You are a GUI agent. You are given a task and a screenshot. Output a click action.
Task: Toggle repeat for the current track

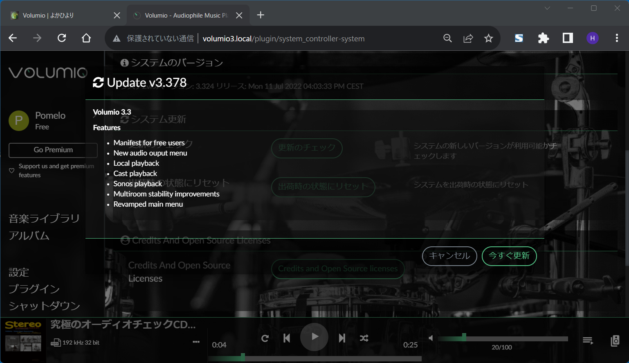pyautogui.click(x=265, y=338)
